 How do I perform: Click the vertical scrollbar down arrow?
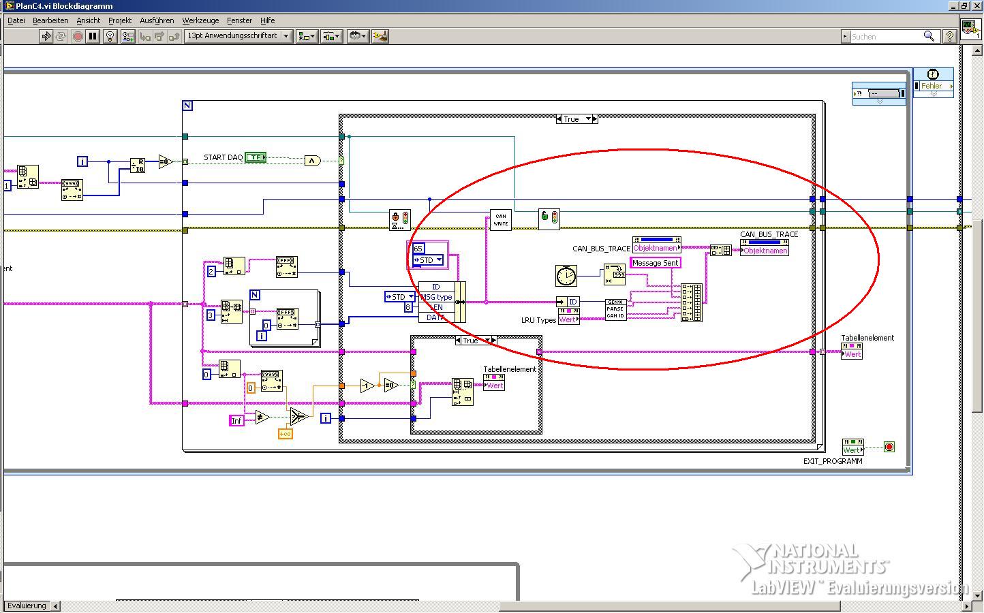click(x=978, y=595)
